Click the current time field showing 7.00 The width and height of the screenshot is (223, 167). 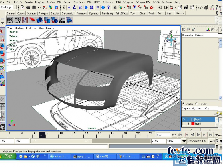(163, 135)
